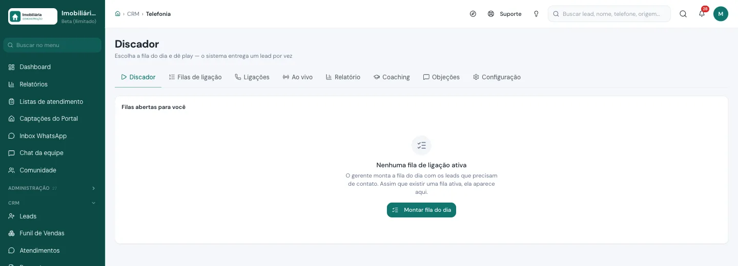Image resolution: width=738 pixels, height=266 pixels.
Task: Click Telefonia in the breadcrumb
Action: tap(158, 14)
